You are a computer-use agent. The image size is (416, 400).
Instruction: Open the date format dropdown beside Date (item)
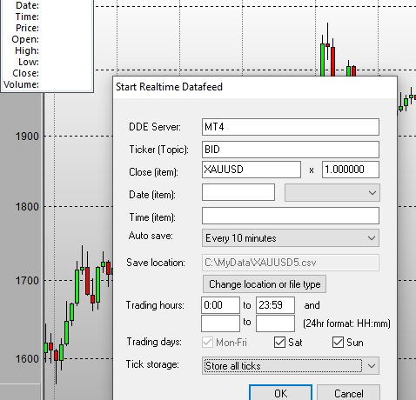point(332,193)
